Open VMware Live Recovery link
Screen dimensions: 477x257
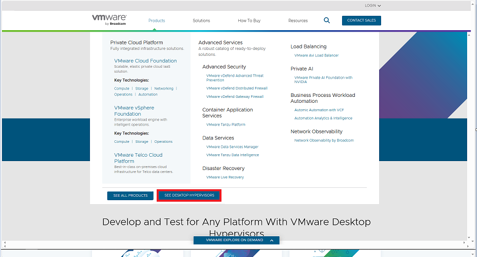(x=225, y=177)
